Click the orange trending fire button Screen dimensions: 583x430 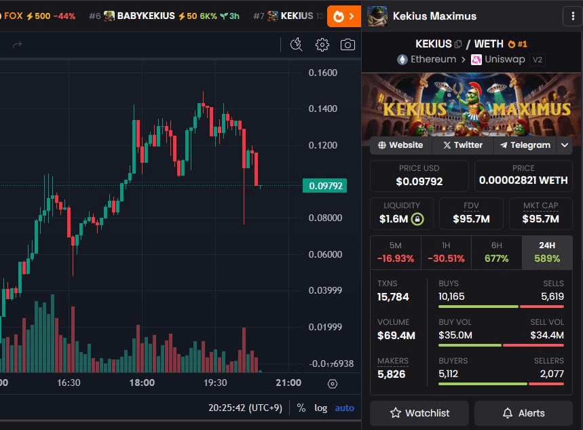click(343, 16)
